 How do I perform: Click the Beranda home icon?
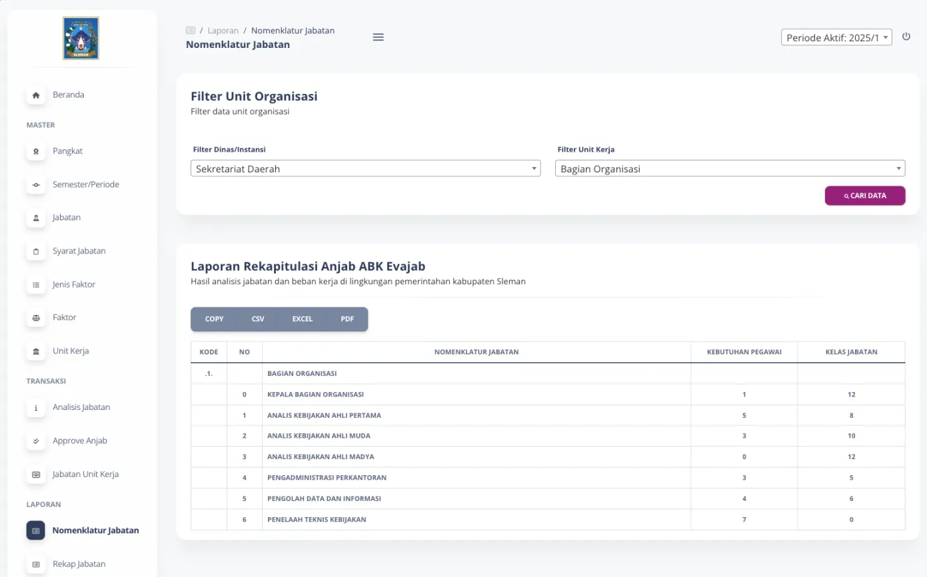(36, 95)
